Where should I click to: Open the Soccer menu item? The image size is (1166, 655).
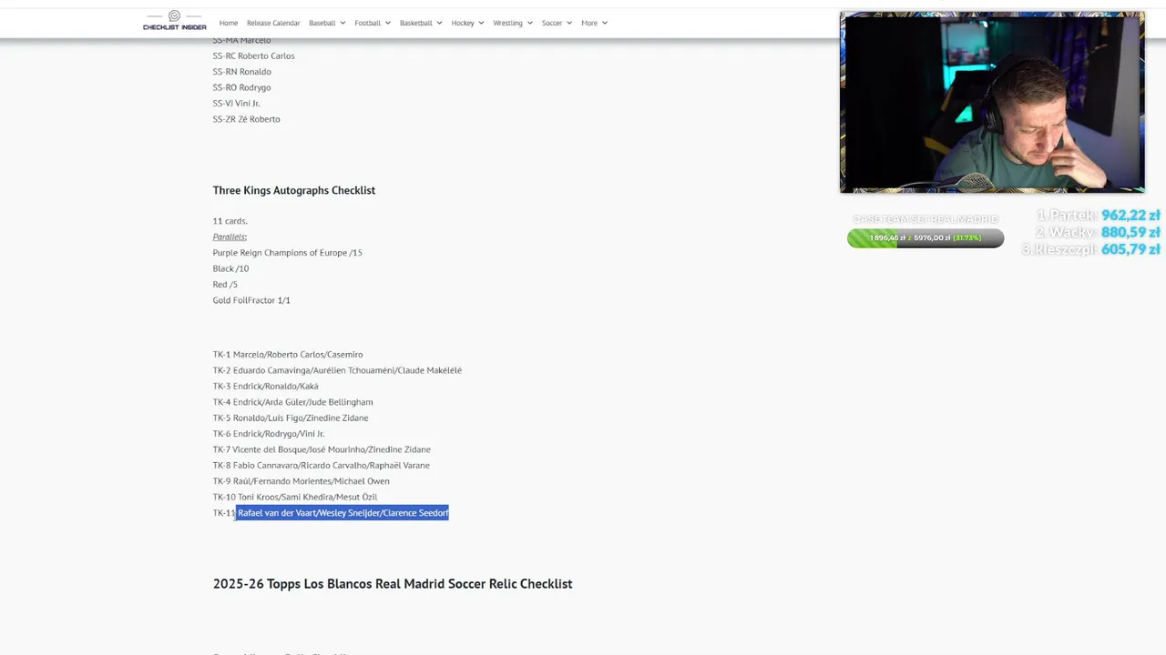(x=552, y=23)
